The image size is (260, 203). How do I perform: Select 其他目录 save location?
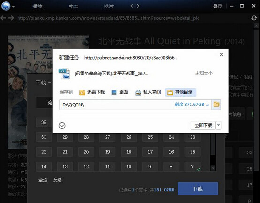click(x=180, y=92)
